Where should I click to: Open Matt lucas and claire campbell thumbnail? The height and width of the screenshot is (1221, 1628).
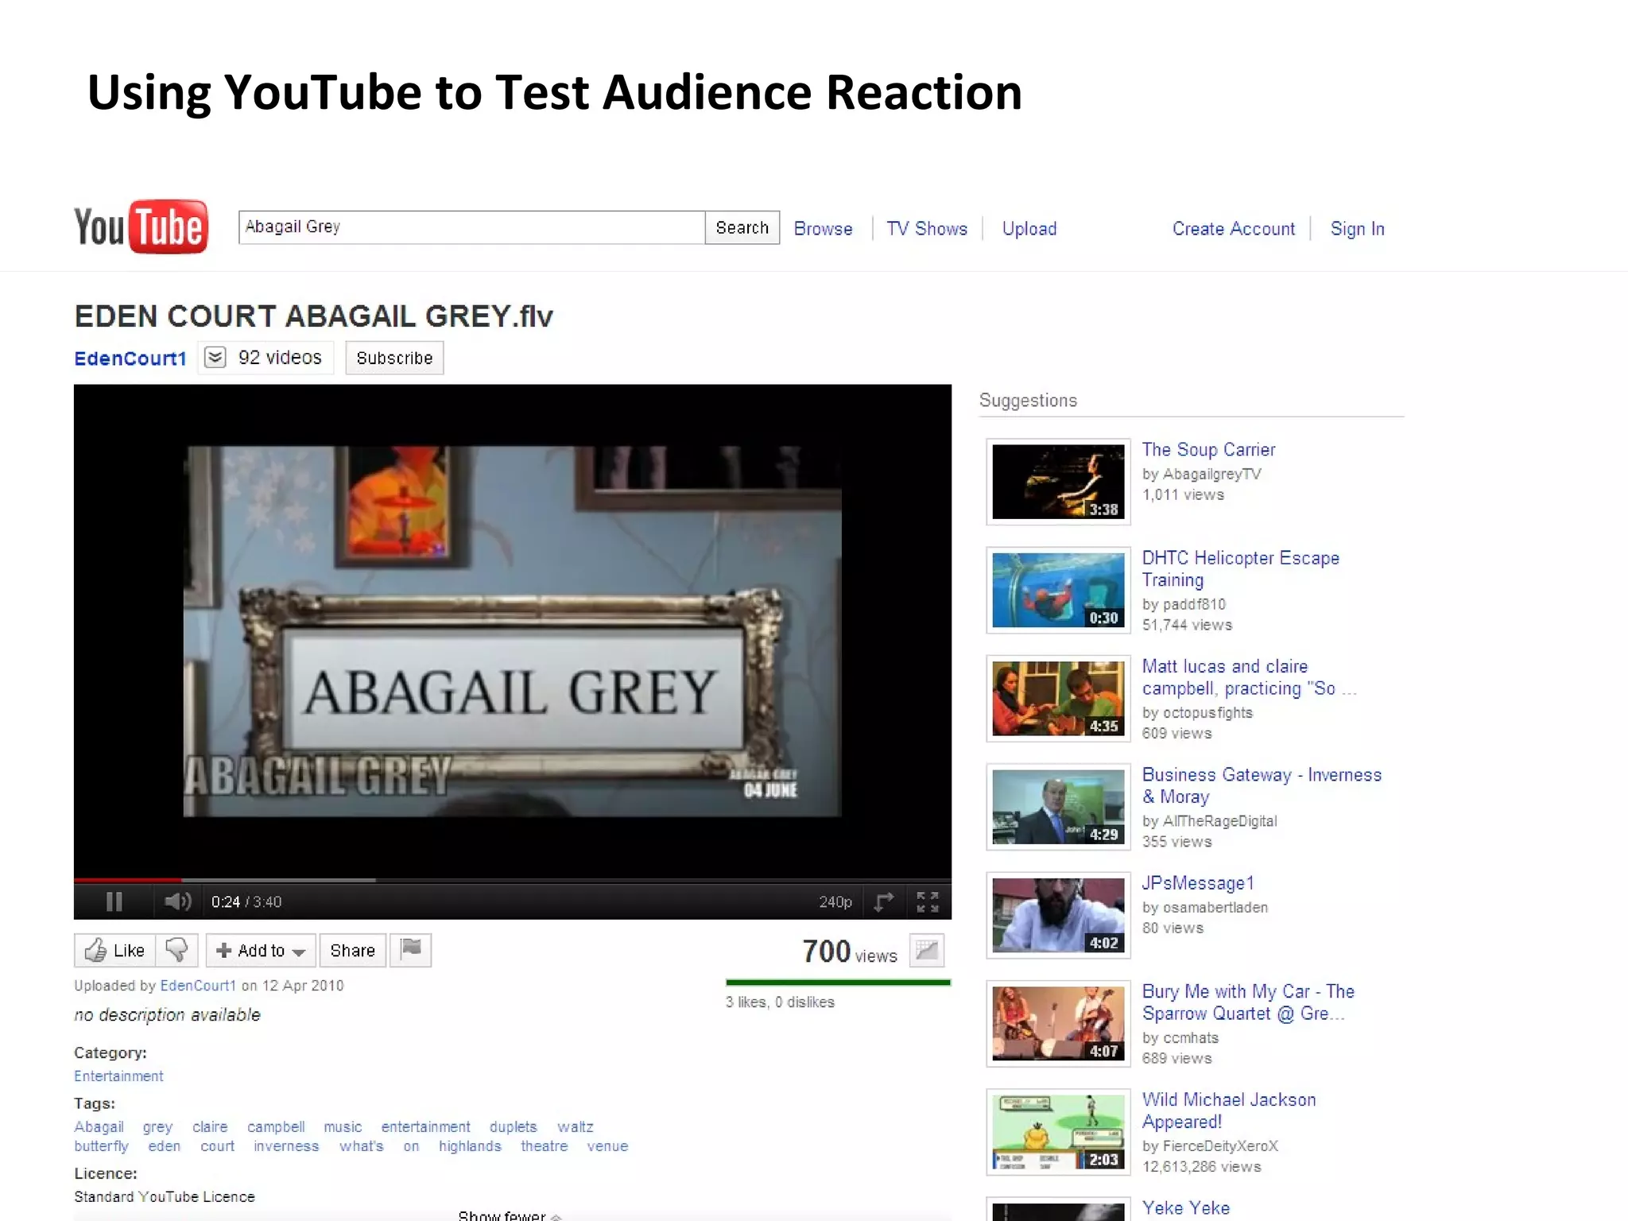[1058, 698]
